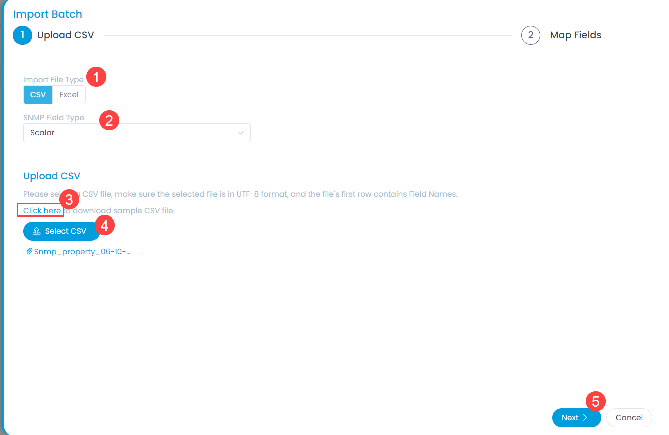Click the step 2 circle indicator

click(531, 35)
